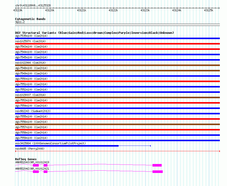Select the red nsv1025970 loss bar
This screenshot has height=186, width=227.
[117, 44]
